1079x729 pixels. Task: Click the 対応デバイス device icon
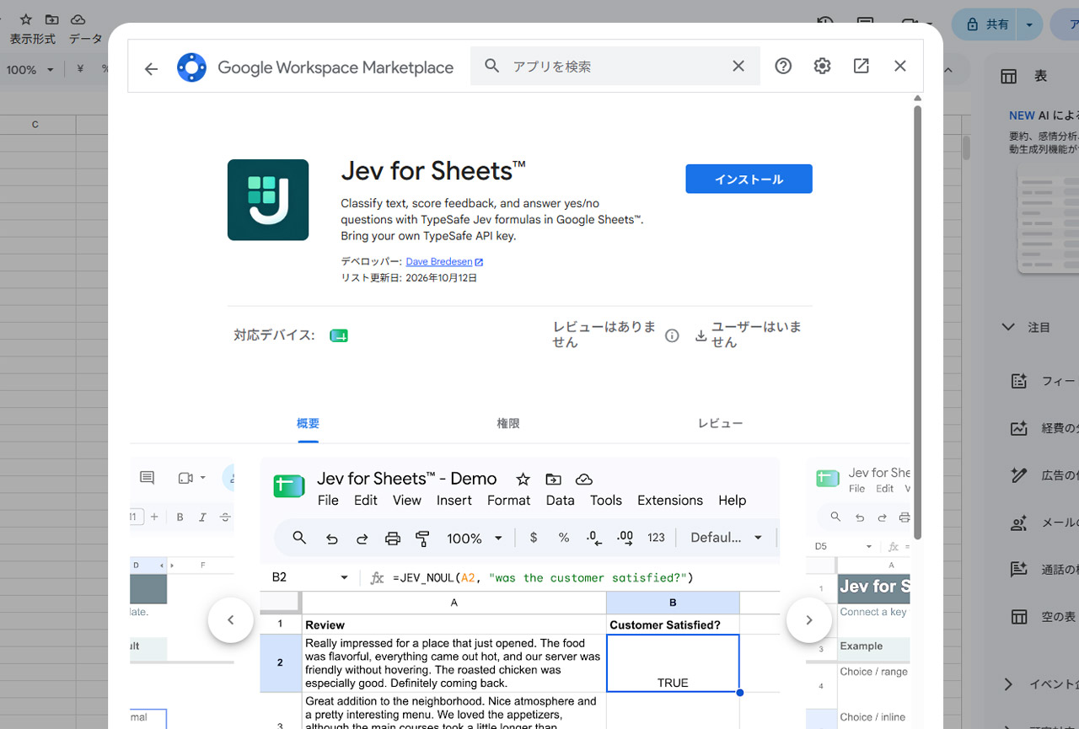coord(339,335)
